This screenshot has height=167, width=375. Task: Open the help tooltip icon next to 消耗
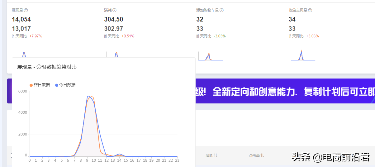pyautogui.click(x=114, y=10)
